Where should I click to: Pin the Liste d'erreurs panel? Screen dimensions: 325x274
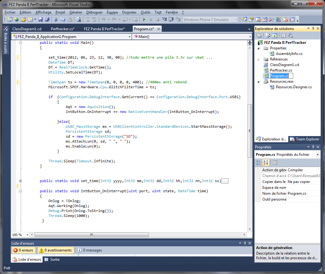pos(245,243)
